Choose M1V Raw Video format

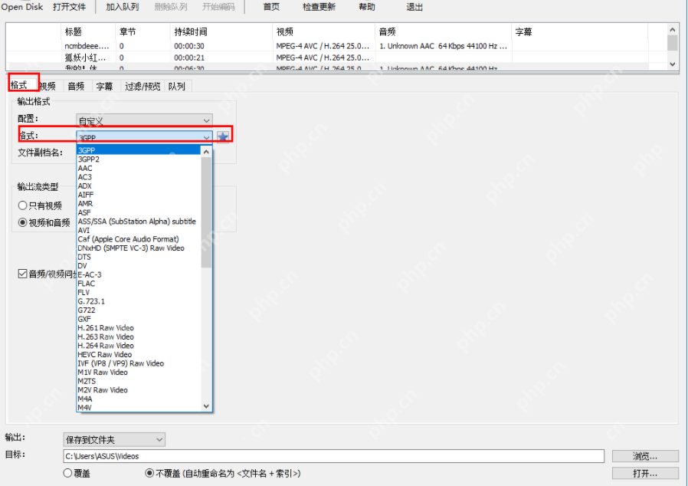(x=139, y=373)
